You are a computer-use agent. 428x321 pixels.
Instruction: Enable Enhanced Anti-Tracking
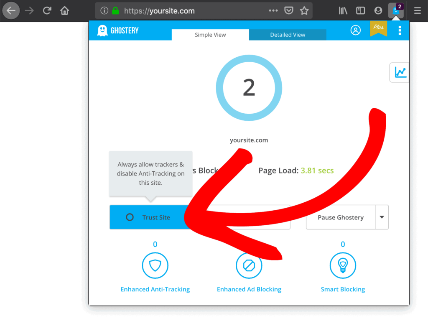[x=155, y=265]
